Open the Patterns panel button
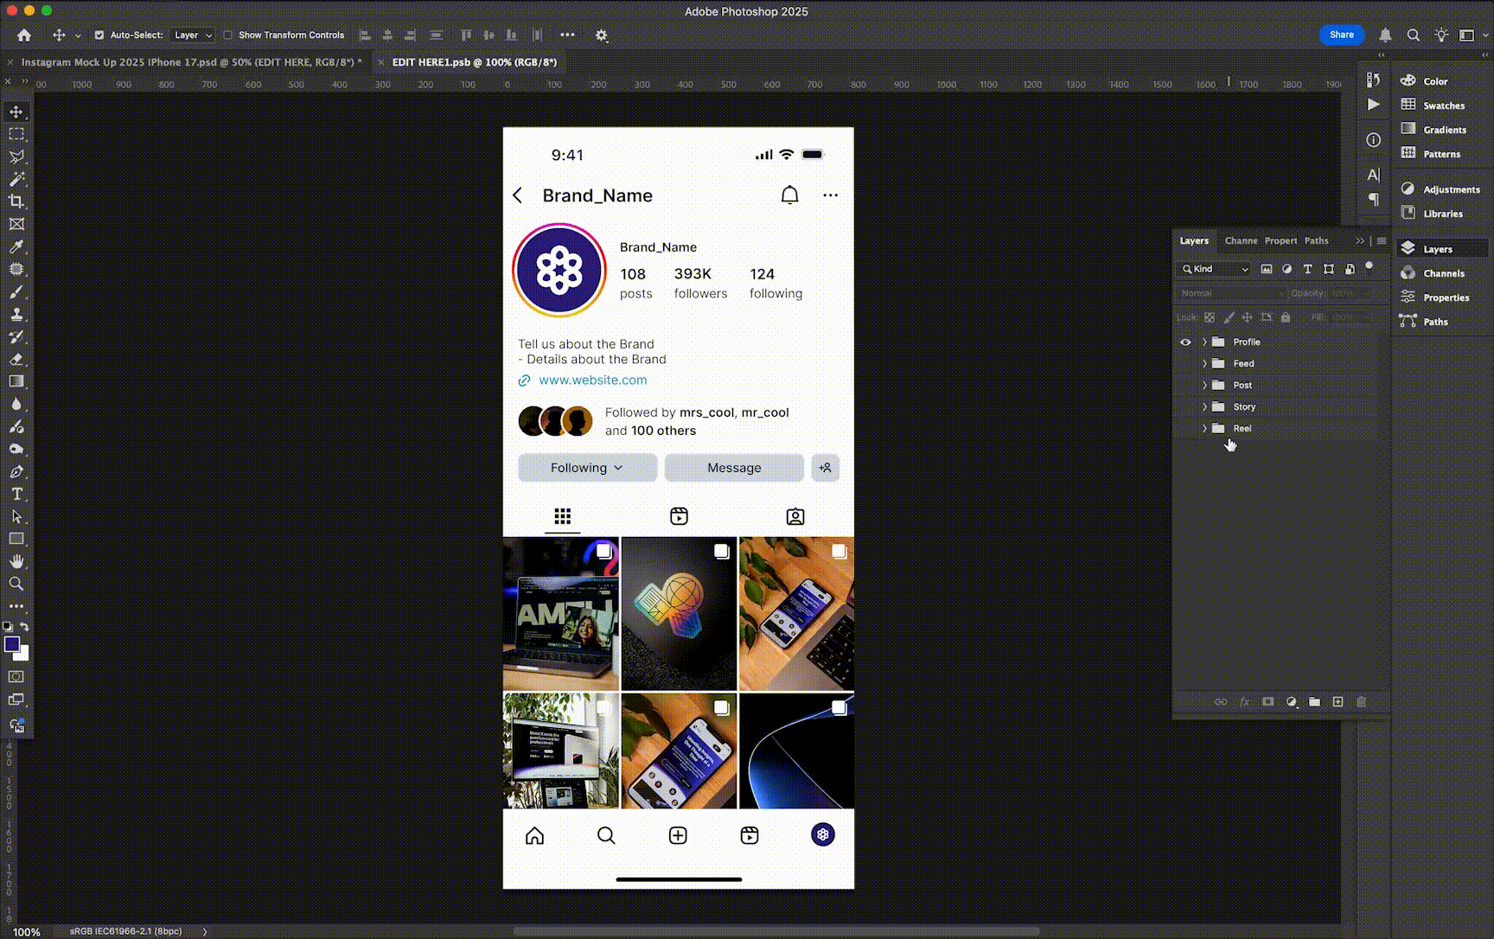This screenshot has width=1494, height=939. (1430, 154)
